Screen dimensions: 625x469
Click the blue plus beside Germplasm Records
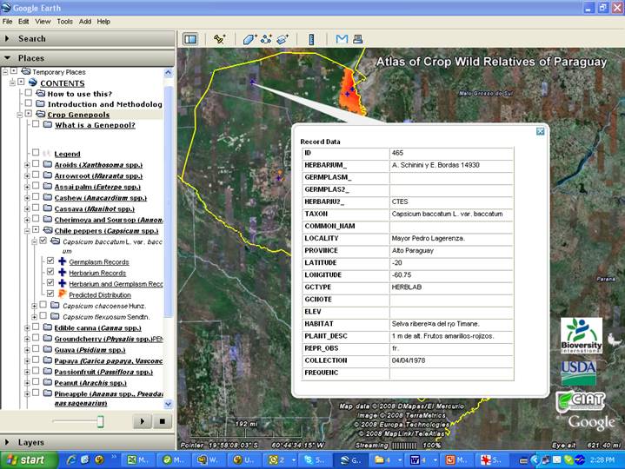[63, 261]
